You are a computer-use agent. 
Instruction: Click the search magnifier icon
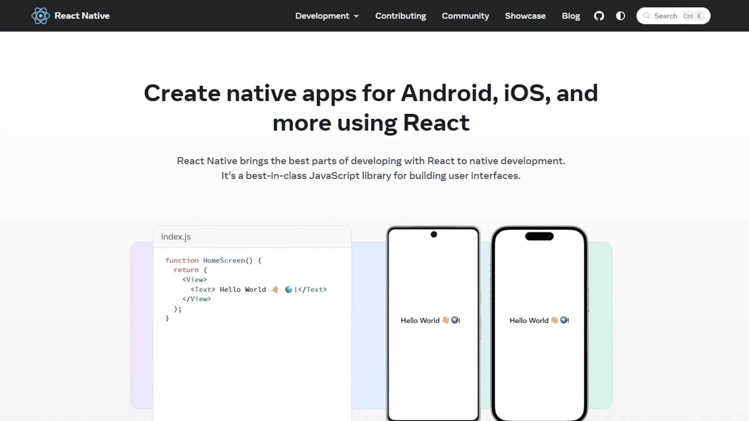647,16
